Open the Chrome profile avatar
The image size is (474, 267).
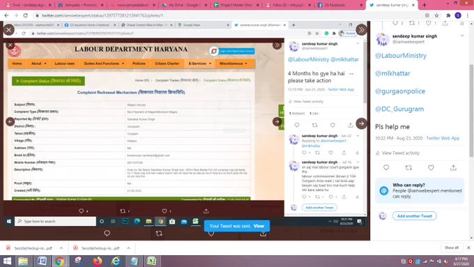click(x=458, y=15)
